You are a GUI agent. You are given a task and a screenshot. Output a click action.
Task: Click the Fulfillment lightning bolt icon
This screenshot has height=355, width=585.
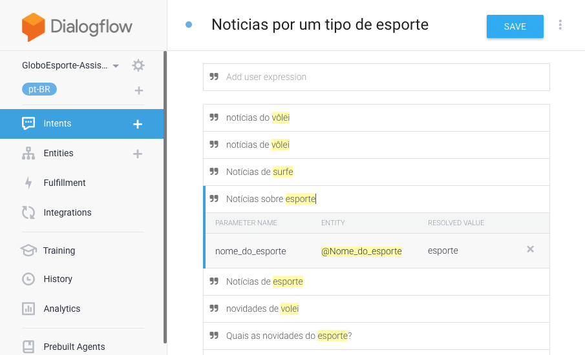coord(28,183)
